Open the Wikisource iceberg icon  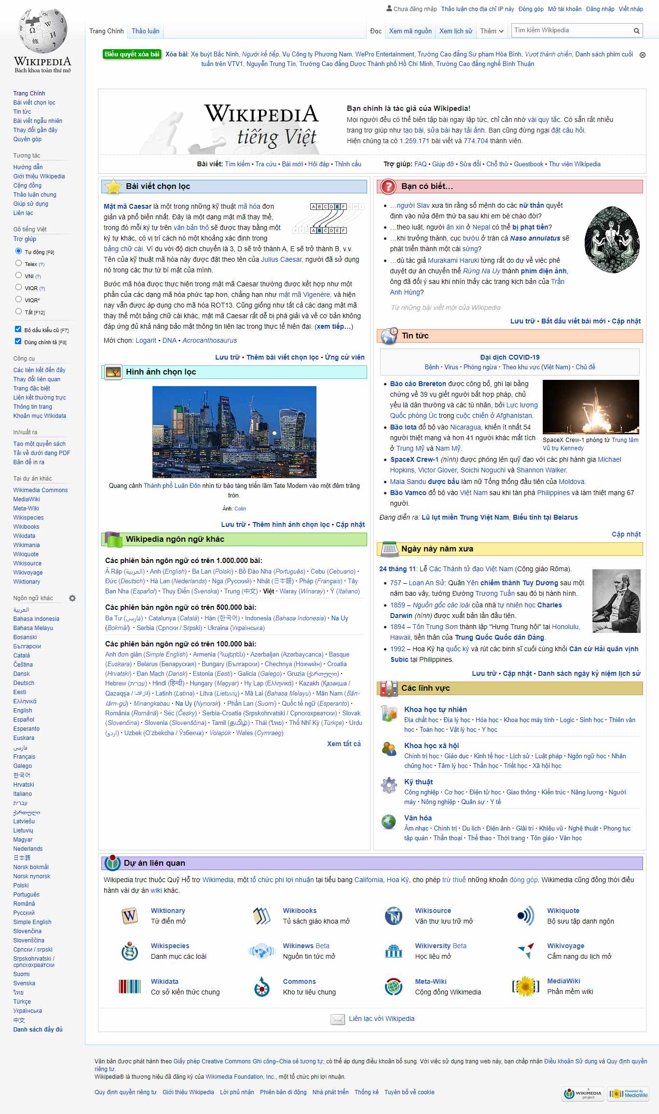(x=394, y=916)
